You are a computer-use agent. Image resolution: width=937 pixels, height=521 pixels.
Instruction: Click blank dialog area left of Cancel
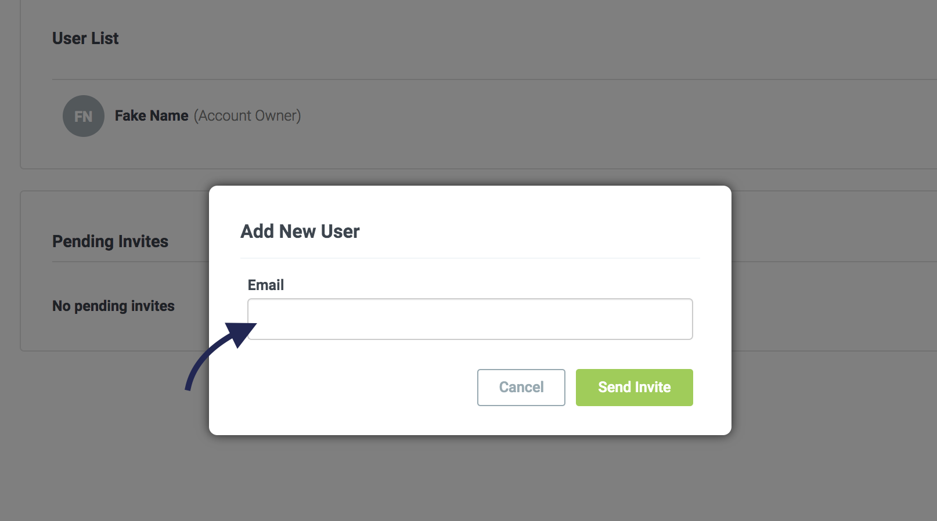click(x=354, y=388)
